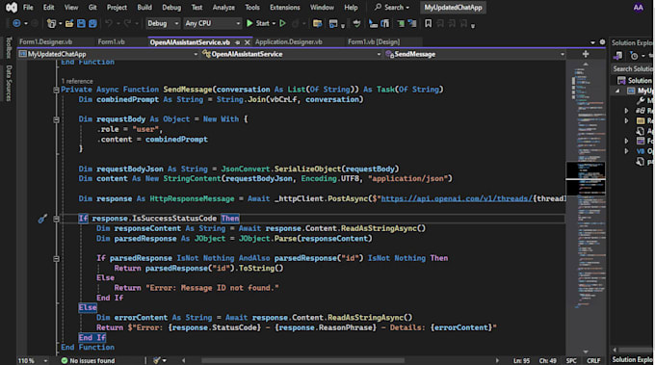Click the Redo arrow icon
The image size is (655, 365).
click(127, 23)
